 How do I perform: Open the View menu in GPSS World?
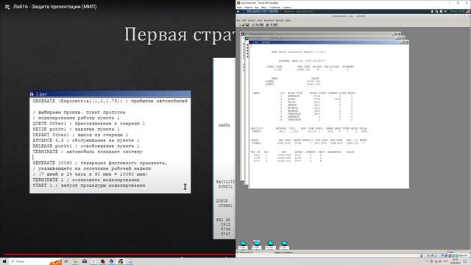(260, 20)
